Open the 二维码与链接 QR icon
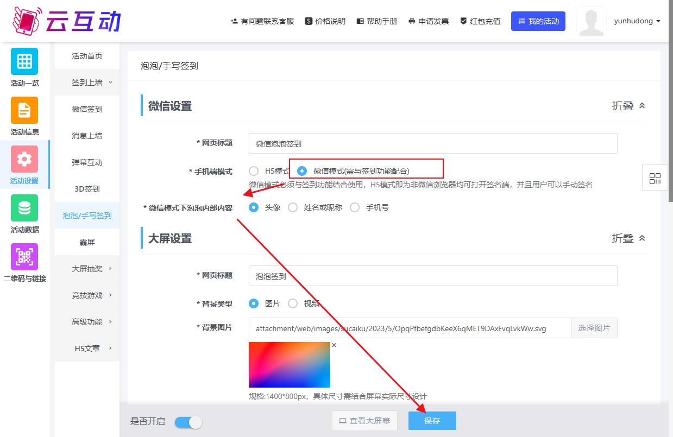The width and height of the screenshot is (673, 437). 24,257
